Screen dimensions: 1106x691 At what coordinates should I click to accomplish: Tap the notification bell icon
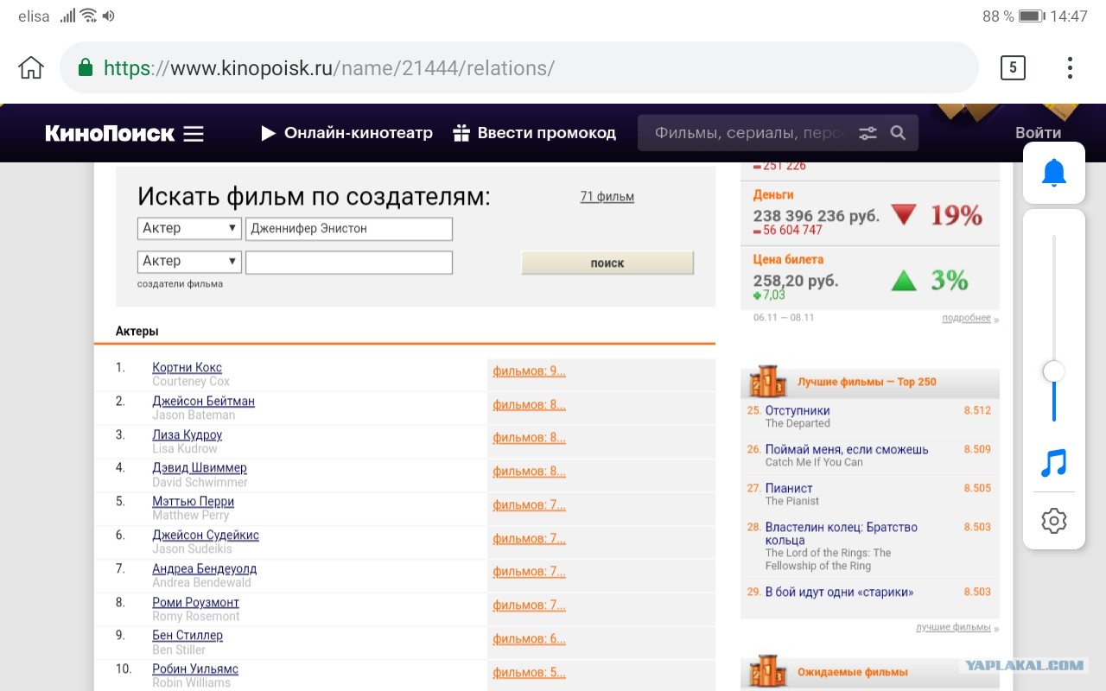click(1054, 173)
